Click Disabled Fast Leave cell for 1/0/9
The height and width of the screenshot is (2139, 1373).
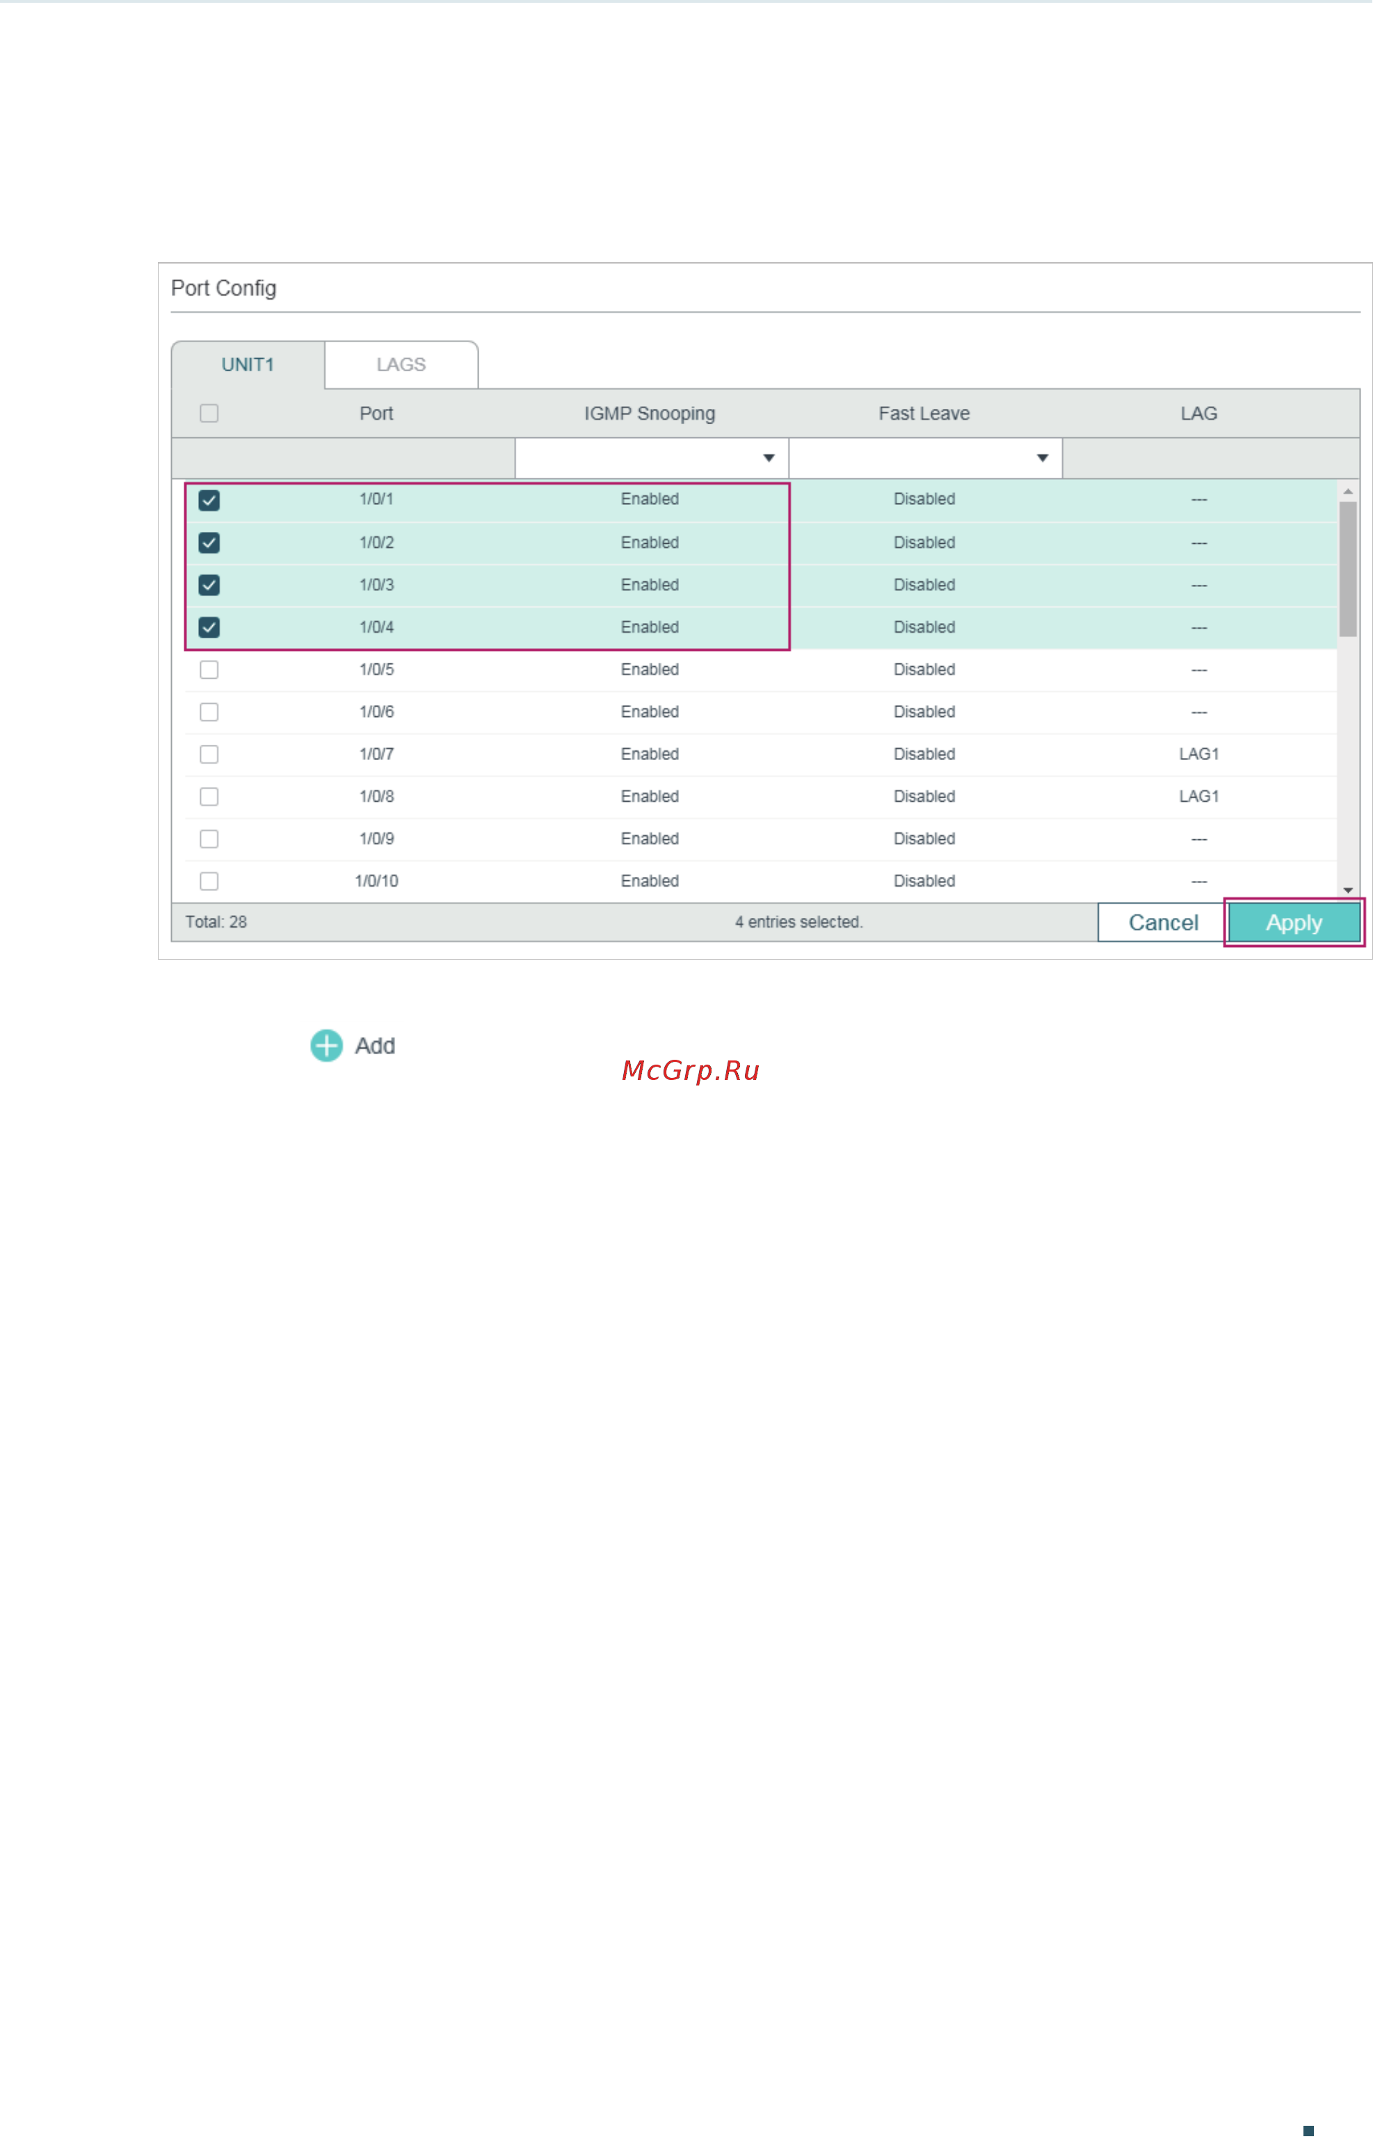click(x=924, y=839)
